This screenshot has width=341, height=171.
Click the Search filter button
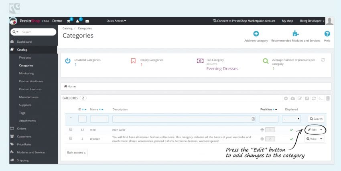[x=316, y=119]
